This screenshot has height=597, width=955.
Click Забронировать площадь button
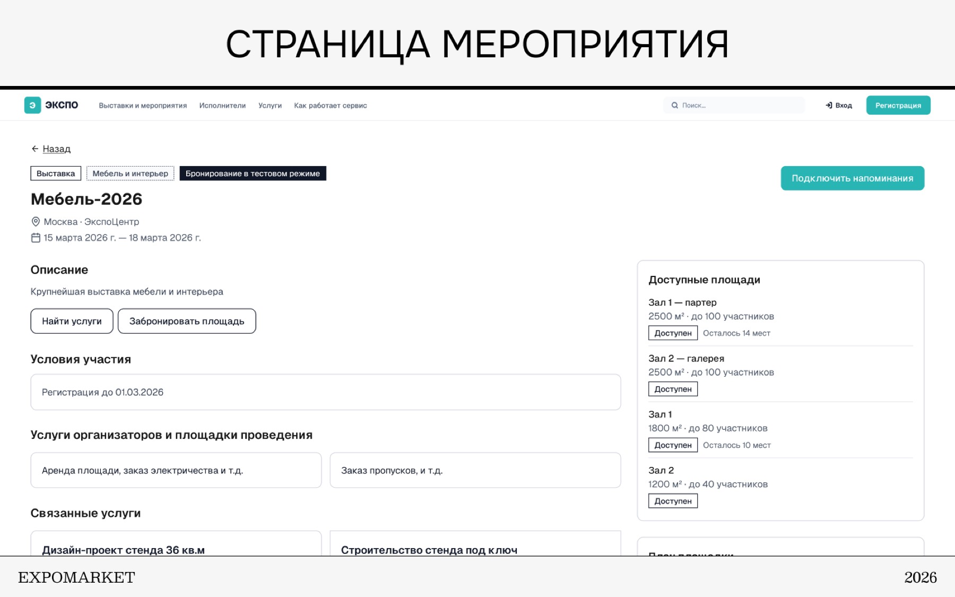[187, 321]
